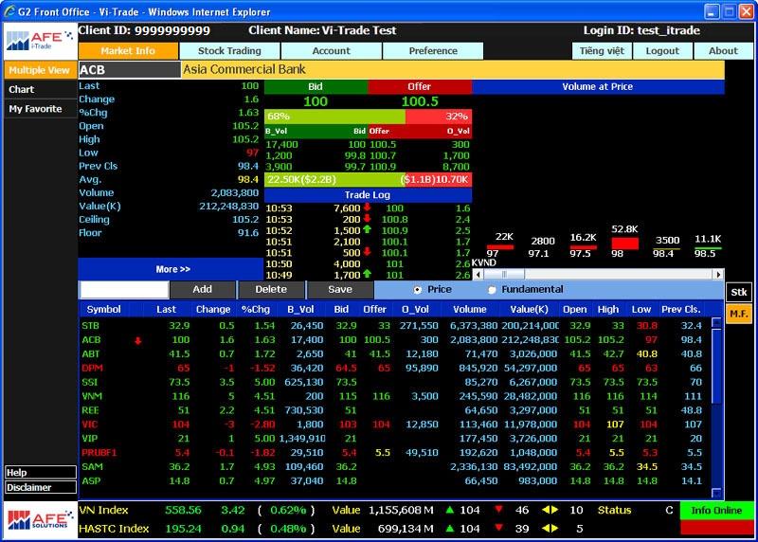This screenshot has height=542, width=758.
Task: Select the DPM row symbol
Action: click(x=92, y=368)
